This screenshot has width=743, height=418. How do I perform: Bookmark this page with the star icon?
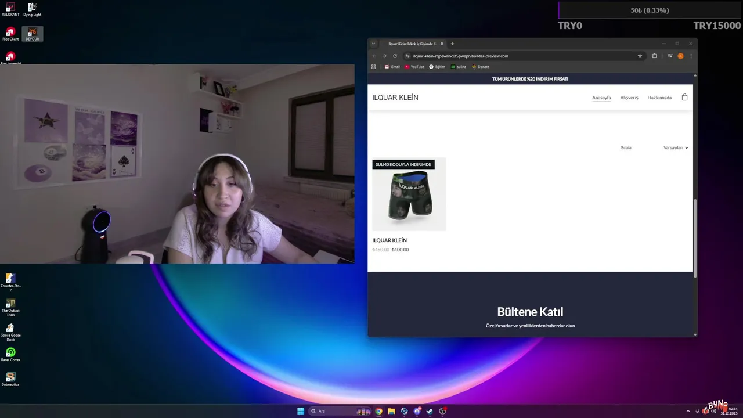(640, 56)
